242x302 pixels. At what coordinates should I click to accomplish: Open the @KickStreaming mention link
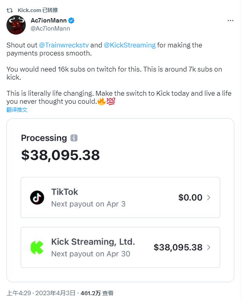[130, 45]
